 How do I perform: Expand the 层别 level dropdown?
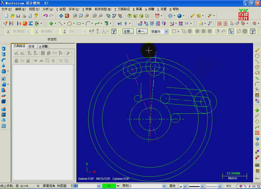(x=164, y=186)
